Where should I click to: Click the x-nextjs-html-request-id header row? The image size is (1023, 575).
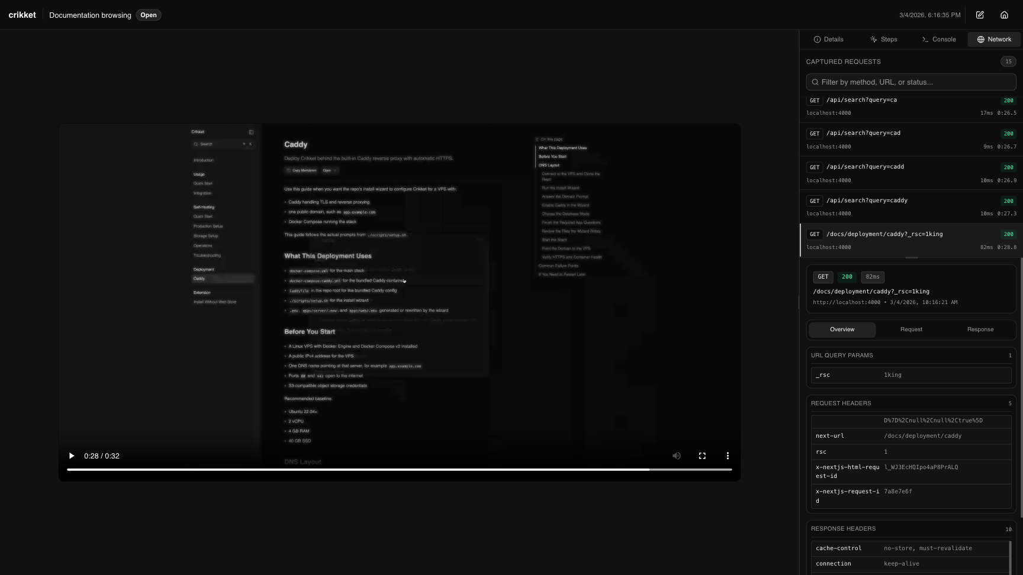click(911, 471)
